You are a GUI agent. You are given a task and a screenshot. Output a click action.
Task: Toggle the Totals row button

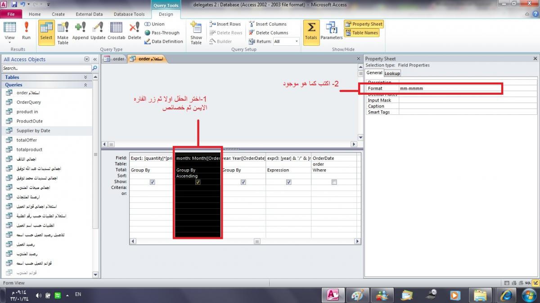pyautogui.click(x=311, y=32)
